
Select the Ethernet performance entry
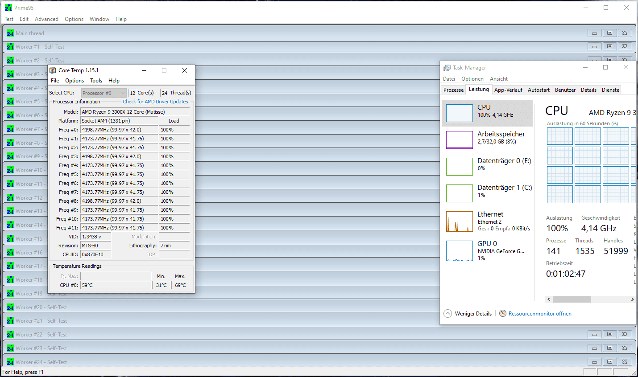tap(487, 221)
